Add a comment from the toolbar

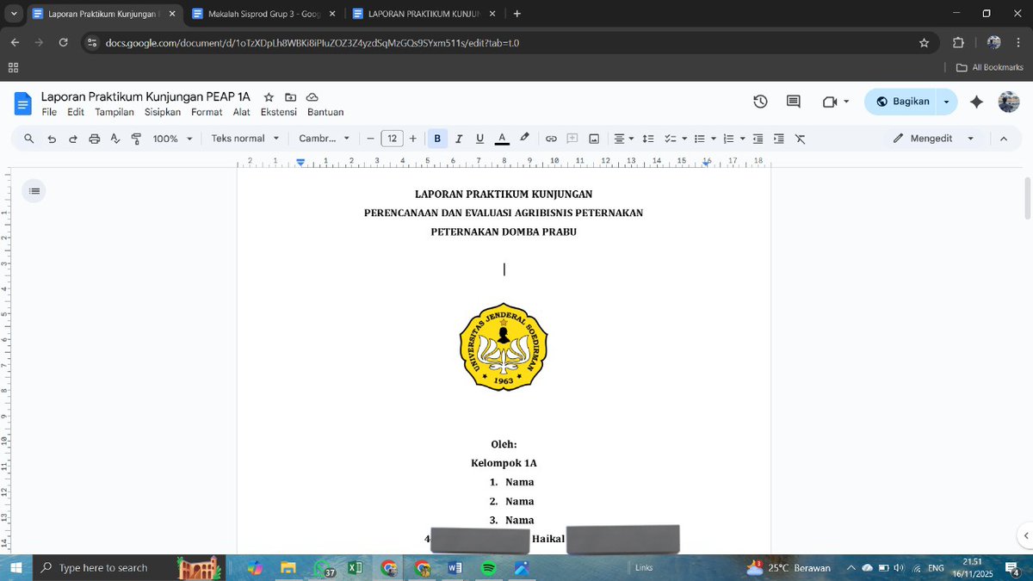[572, 139]
